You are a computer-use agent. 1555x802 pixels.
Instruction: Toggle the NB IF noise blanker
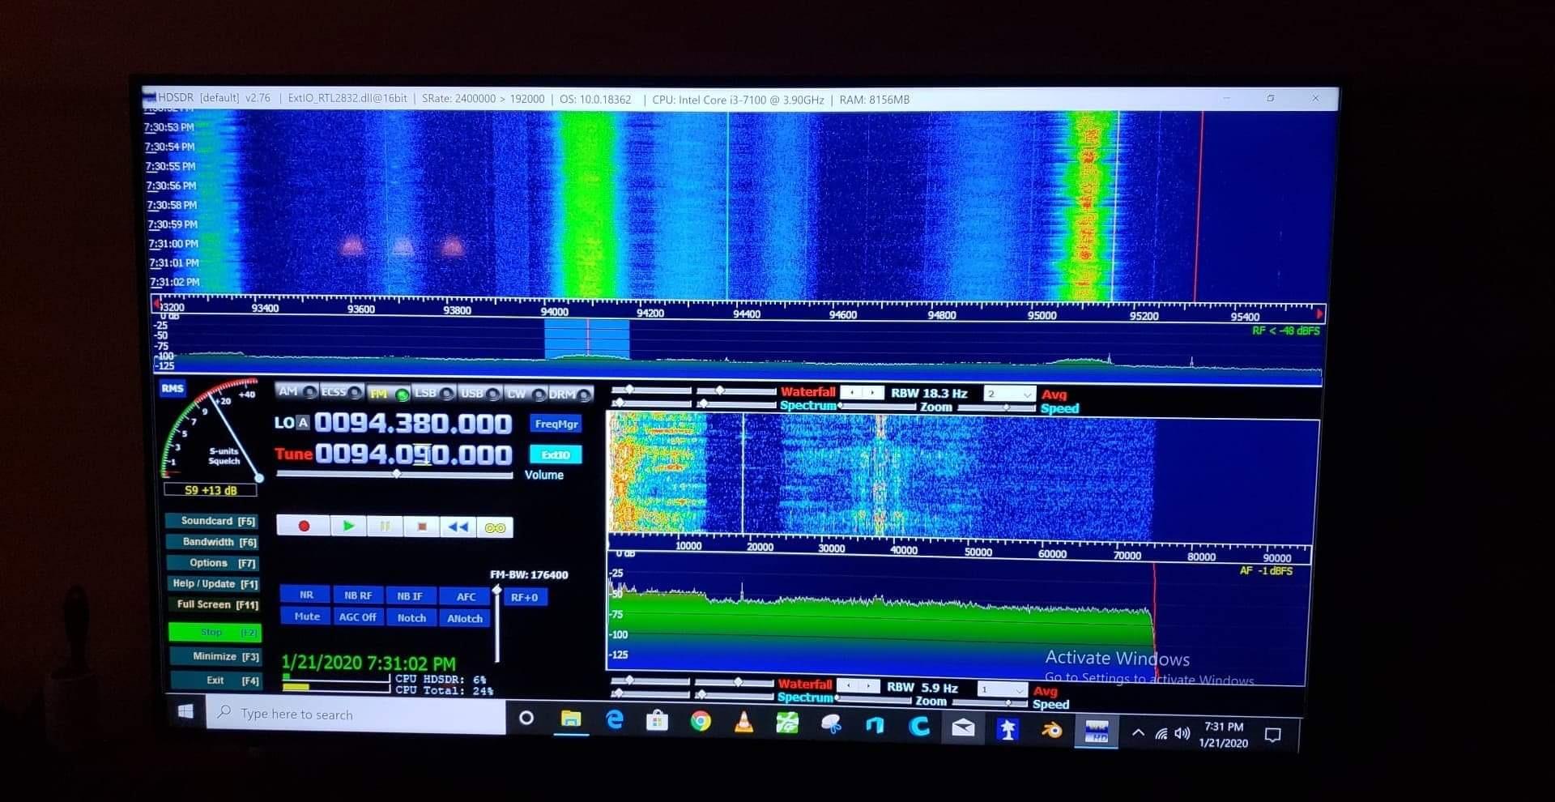coord(409,596)
